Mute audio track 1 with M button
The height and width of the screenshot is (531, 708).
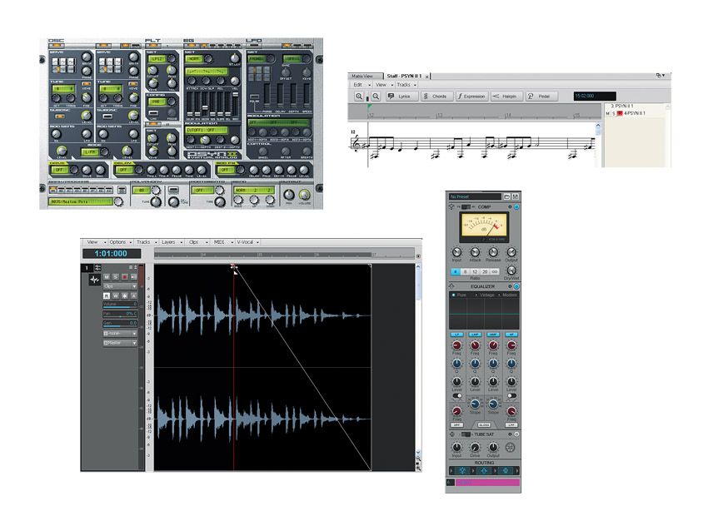pyautogui.click(x=107, y=276)
